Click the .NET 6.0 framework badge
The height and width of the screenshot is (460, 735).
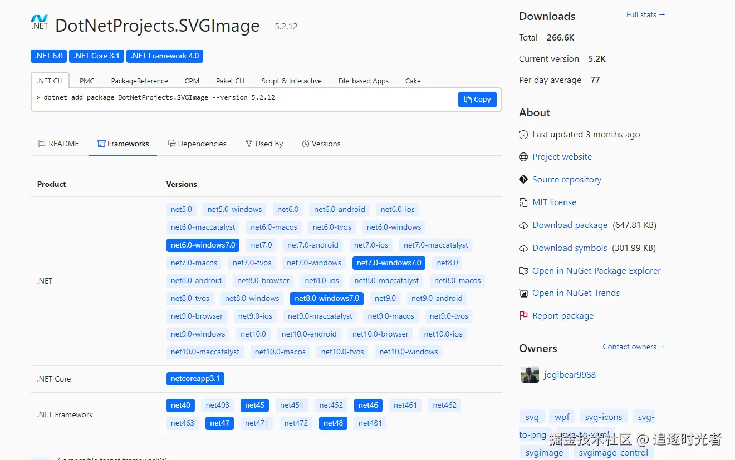click(x=48, y=56)
